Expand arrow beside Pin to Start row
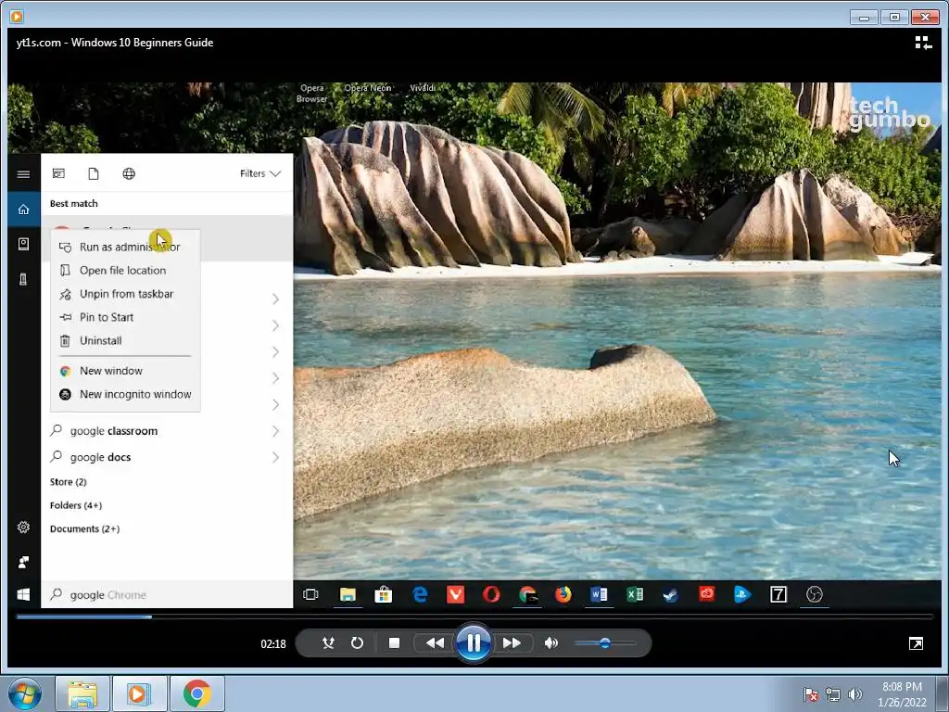Screen dimensions: 949x712 point(275,325)
